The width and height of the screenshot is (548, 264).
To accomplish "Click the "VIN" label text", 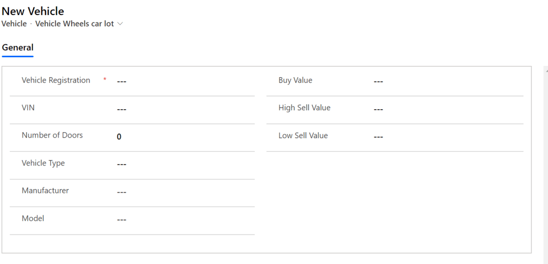I will pyautogui.click(x=28, y=108).
